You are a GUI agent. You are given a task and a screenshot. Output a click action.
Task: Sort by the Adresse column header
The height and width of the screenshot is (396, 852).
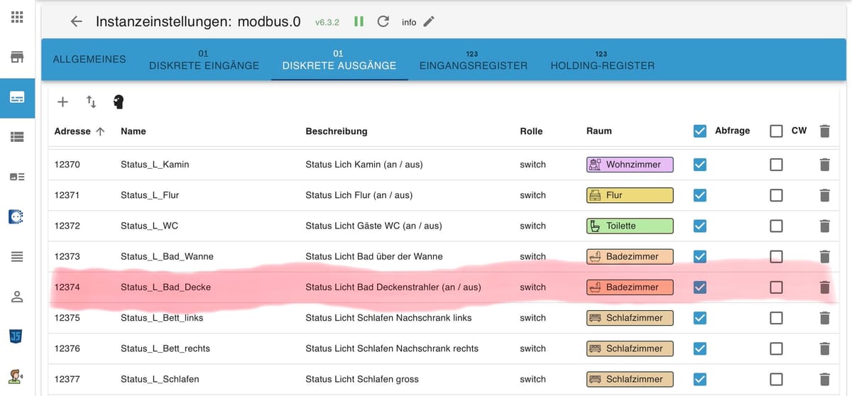pyautogui.click(x=80, y=131)
